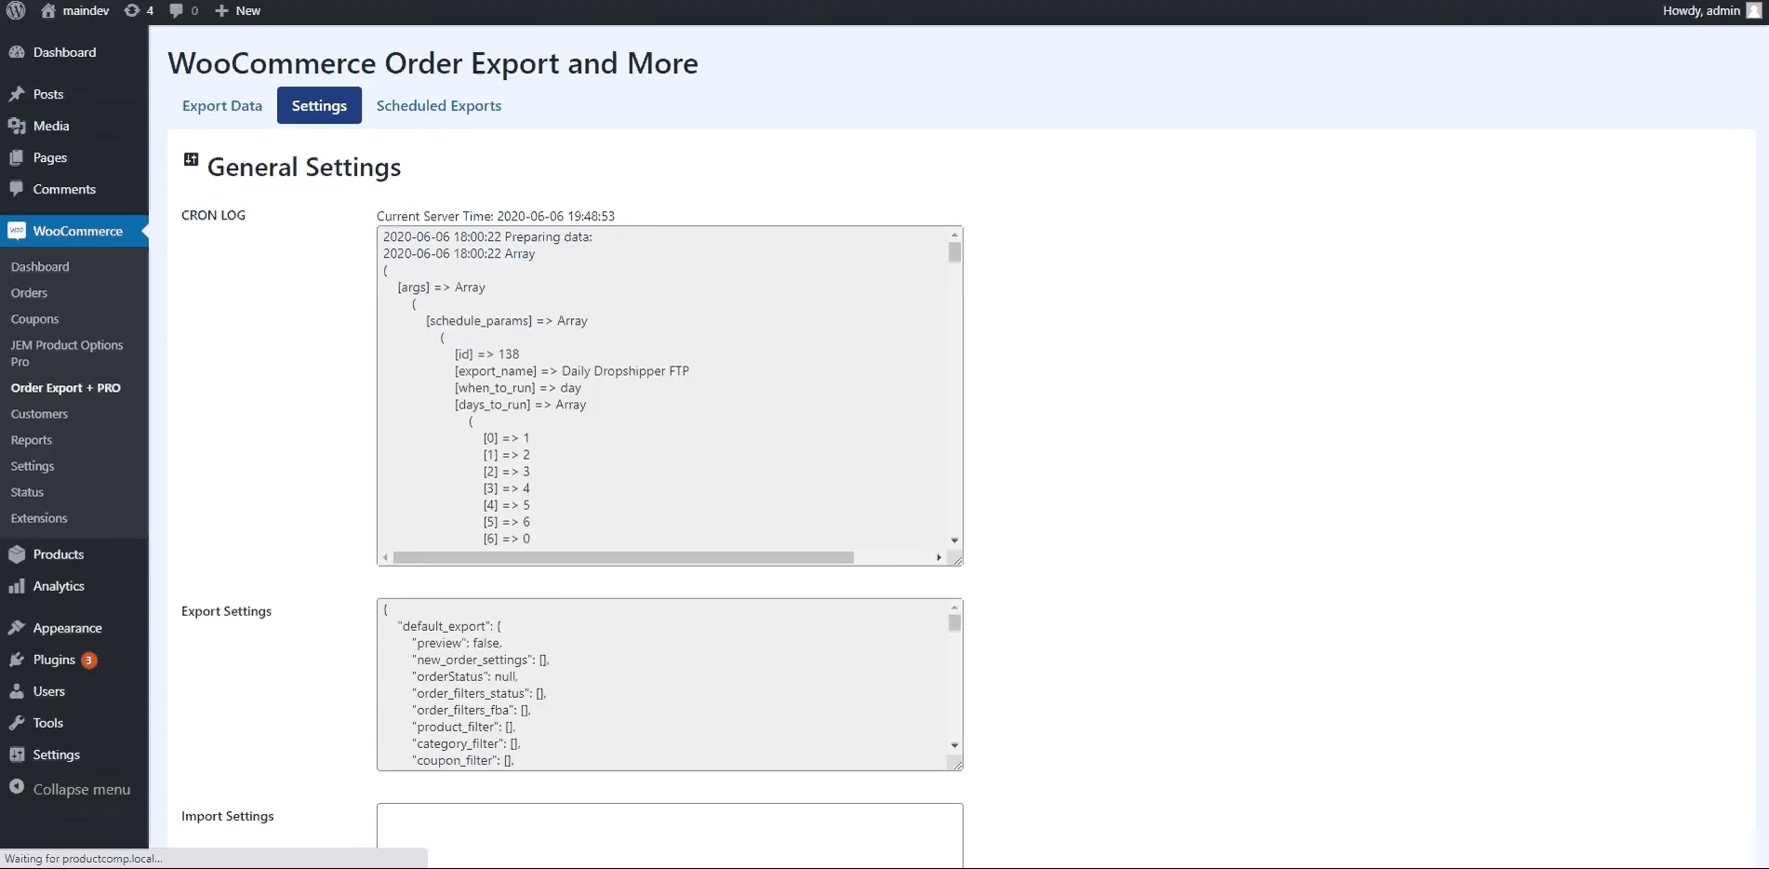
Task: Click Export Settings textarea resize handle
Action: (x=956, y=764)
